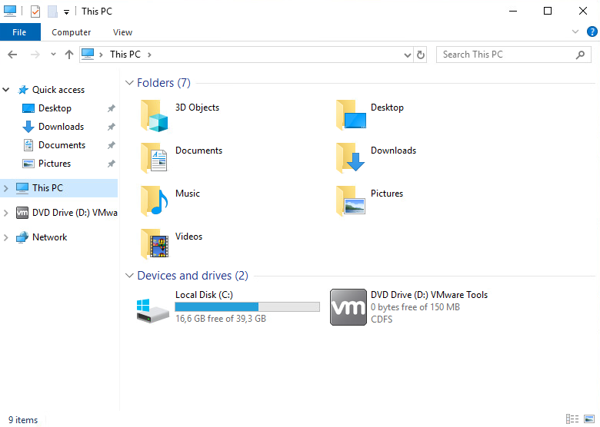Open the Customize Quick Access Toolbar dropdown
The image size is (600, 427).
pos(67,12)
